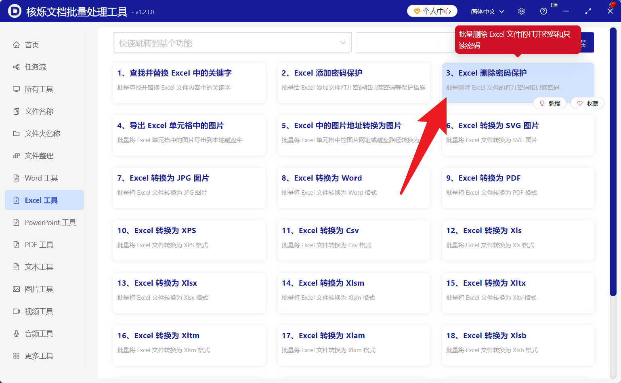The height and width of the screenshot is (383, 621).
Task: Click the heart icon in 收藏 button
Action: coord(580,103)
